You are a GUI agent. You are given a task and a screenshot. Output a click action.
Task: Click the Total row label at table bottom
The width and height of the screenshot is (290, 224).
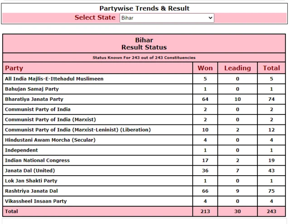pos(12,211)
